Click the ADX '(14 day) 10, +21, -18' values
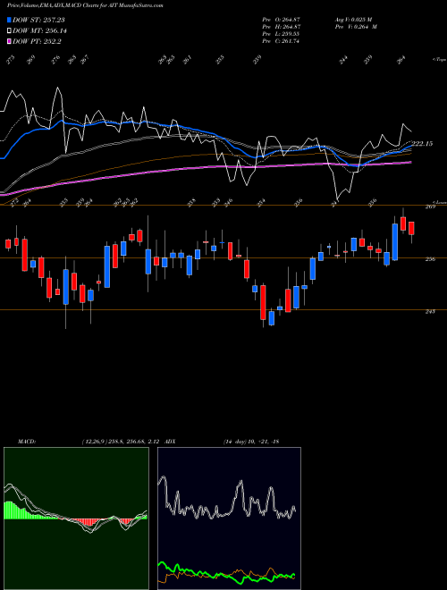The height and width of the screenshot is (590, 447). 251,442
